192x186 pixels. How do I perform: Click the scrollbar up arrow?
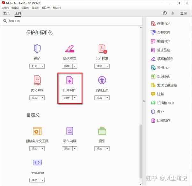[141, 27]
